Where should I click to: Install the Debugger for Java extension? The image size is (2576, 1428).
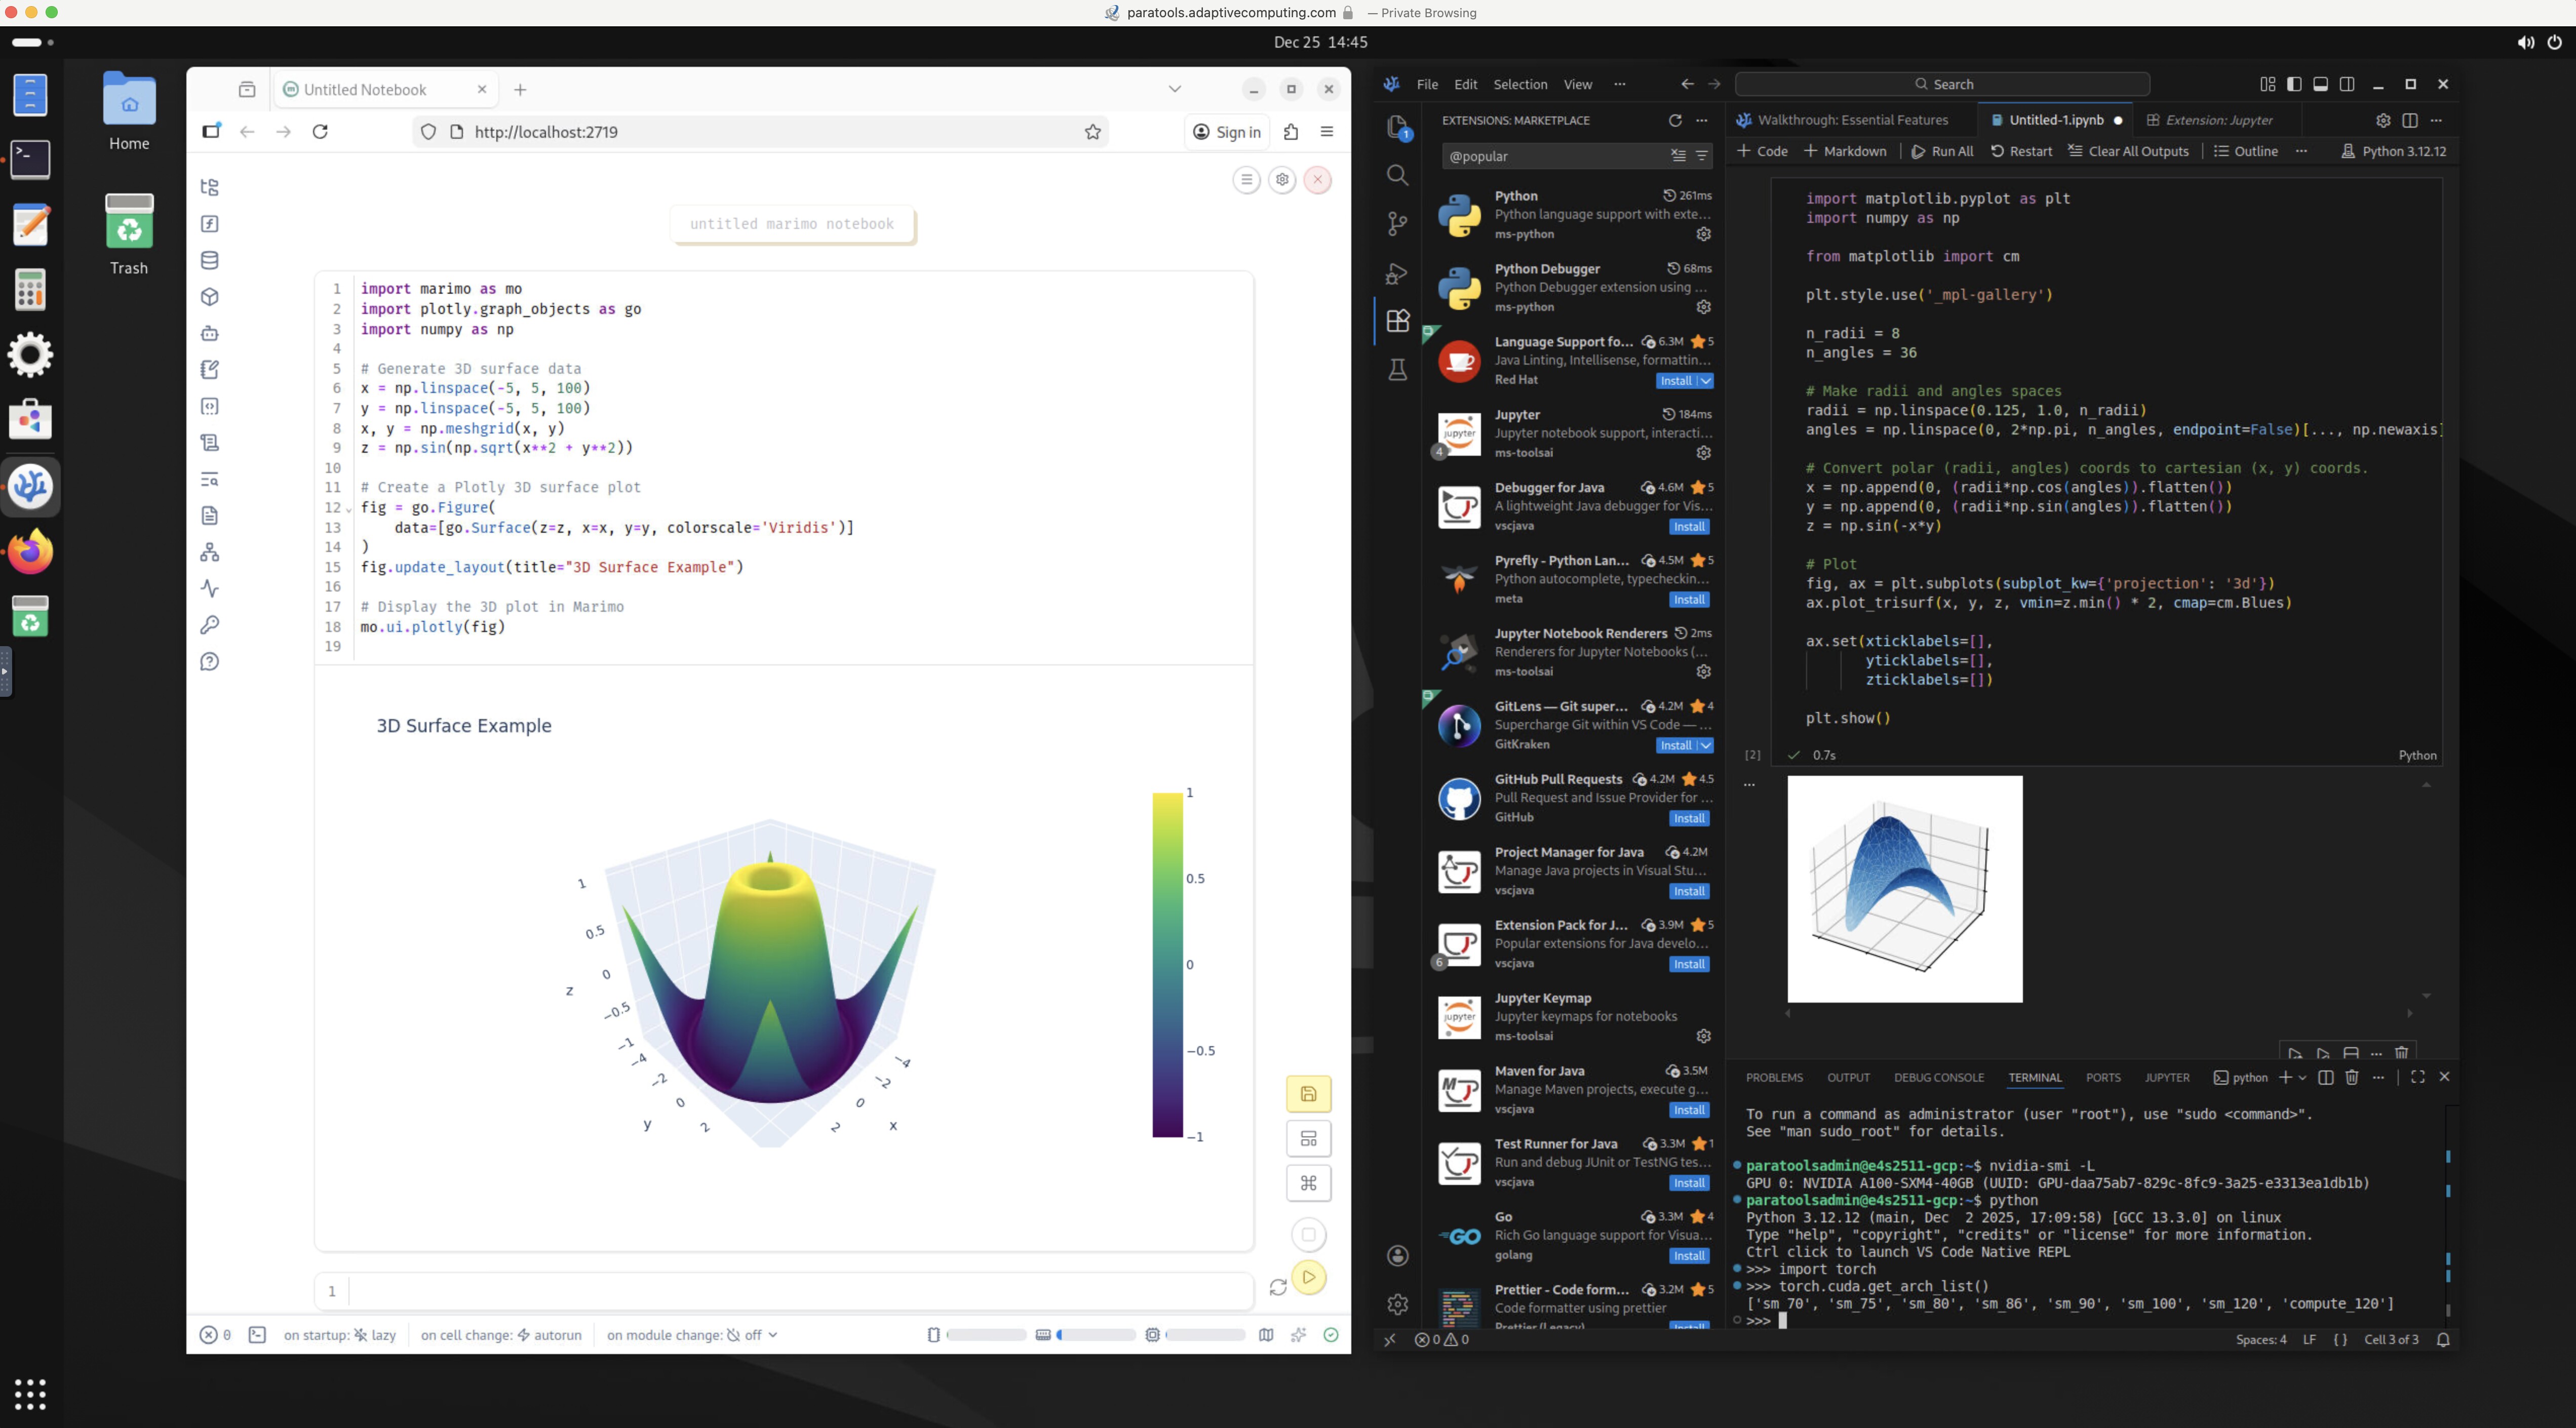1689,527
